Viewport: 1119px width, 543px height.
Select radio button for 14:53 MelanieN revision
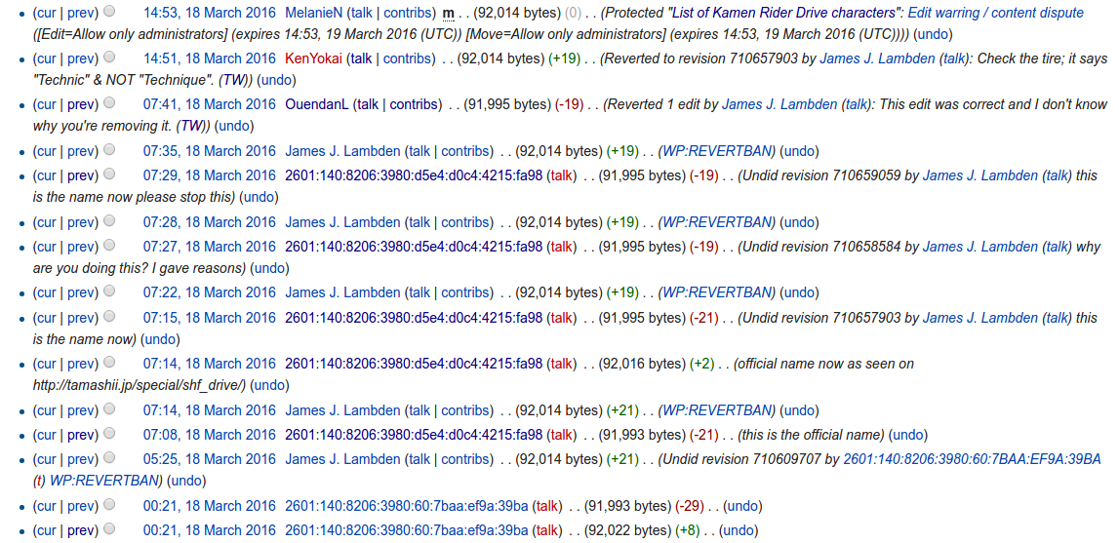tap(109, 12)
